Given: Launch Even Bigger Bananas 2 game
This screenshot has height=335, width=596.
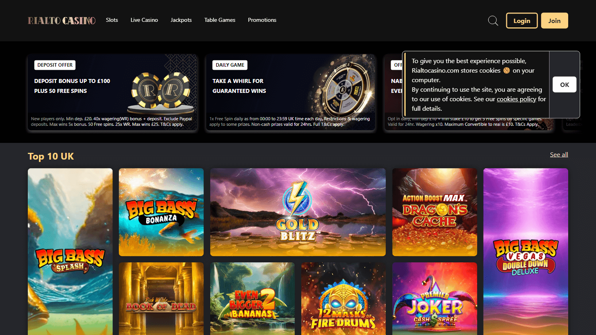Looking at the screenshot, I should pos(252,298).
